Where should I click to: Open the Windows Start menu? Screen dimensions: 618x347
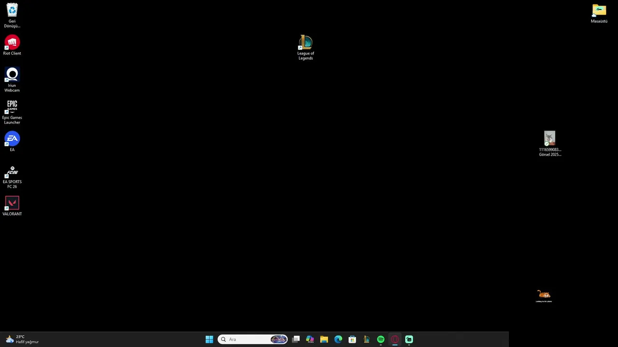209,339
